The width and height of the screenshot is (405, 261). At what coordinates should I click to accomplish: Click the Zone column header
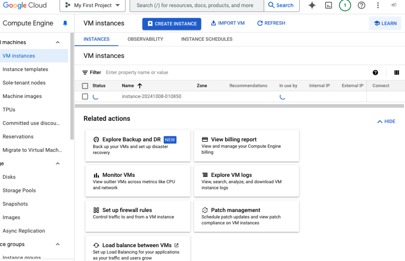(x=202, y=86)
